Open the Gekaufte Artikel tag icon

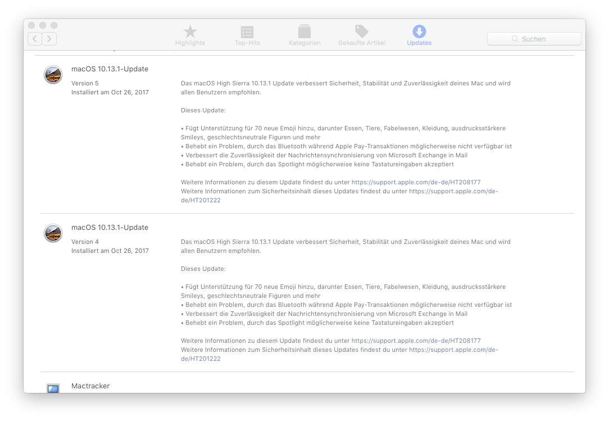(x=362, y=31)
